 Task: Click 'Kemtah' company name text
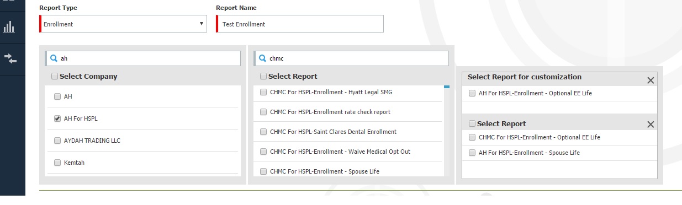(x=75, y=163)
